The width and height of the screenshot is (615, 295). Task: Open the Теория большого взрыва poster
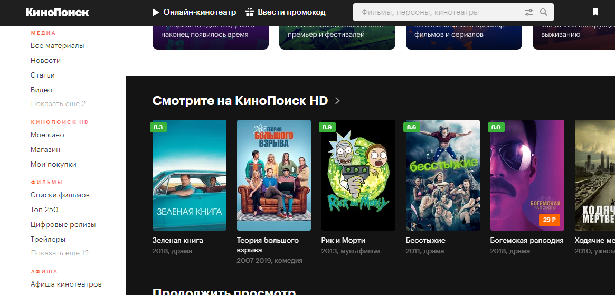pos(274,175)
